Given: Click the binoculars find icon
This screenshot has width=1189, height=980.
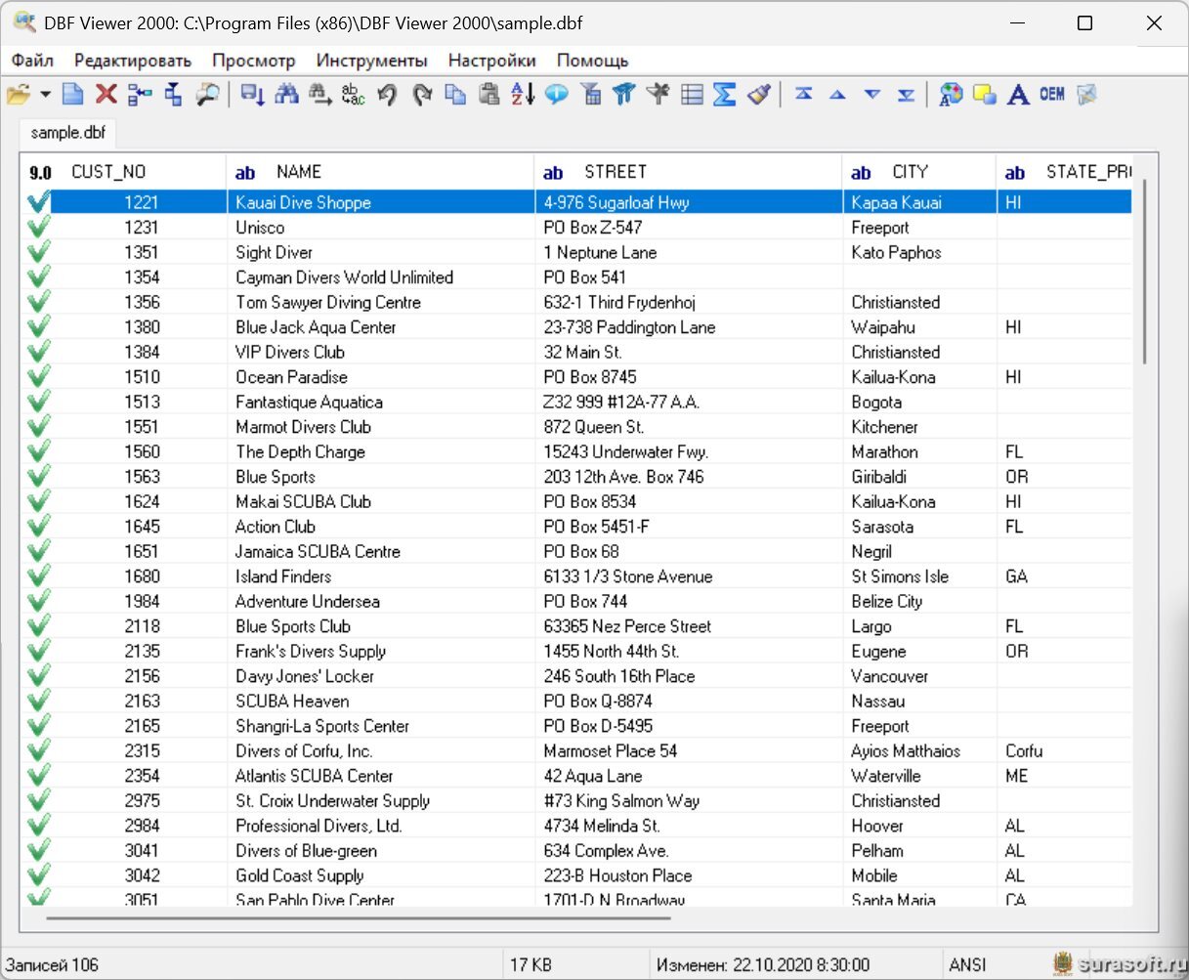Looking at the screenshot, I should point(286,95).
